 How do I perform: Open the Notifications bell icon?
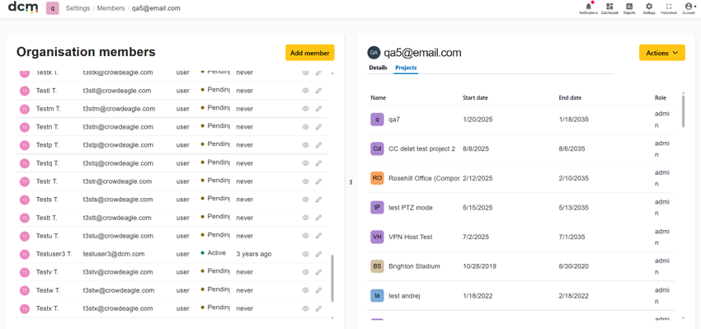pos(588,8)
